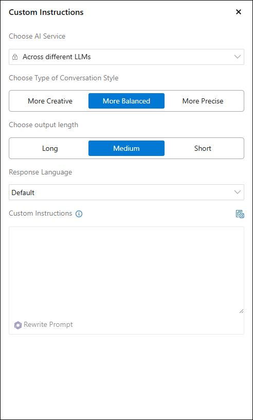Image resolution: width=253 pixels, height=420 pixels.
Task: Click the purple Rewrite Prompt logo icon
Action: 18,325
